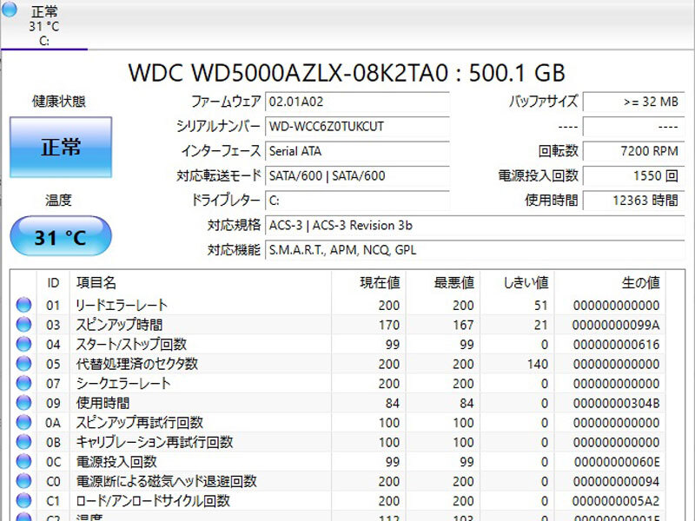Select the スタート/ストップ回数 row name
Viewport: 695px width, 521px height.
131,344
